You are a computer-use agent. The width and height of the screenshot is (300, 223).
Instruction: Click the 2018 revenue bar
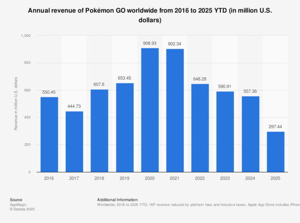(x=99, y=131)
